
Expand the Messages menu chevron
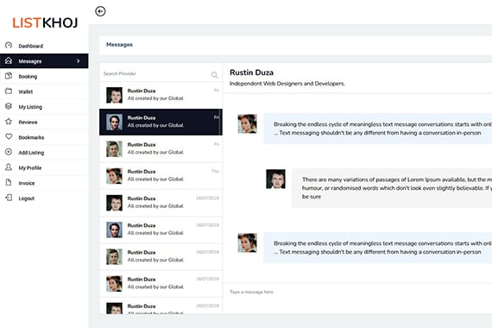click(79, 61)
